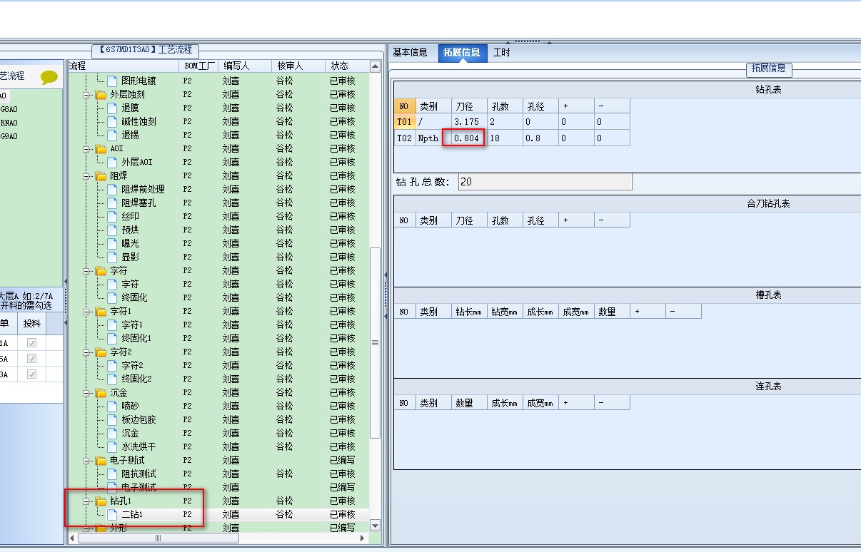This screenshot has height=552, width=861.
Task: Click the document icon next to 丝印
Action: (112, 216)
